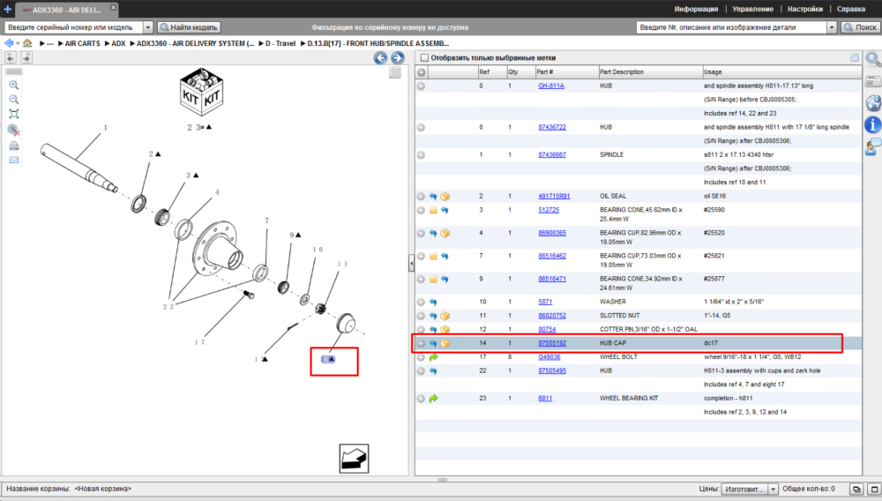Print the diagram

[x=14, y=146]
